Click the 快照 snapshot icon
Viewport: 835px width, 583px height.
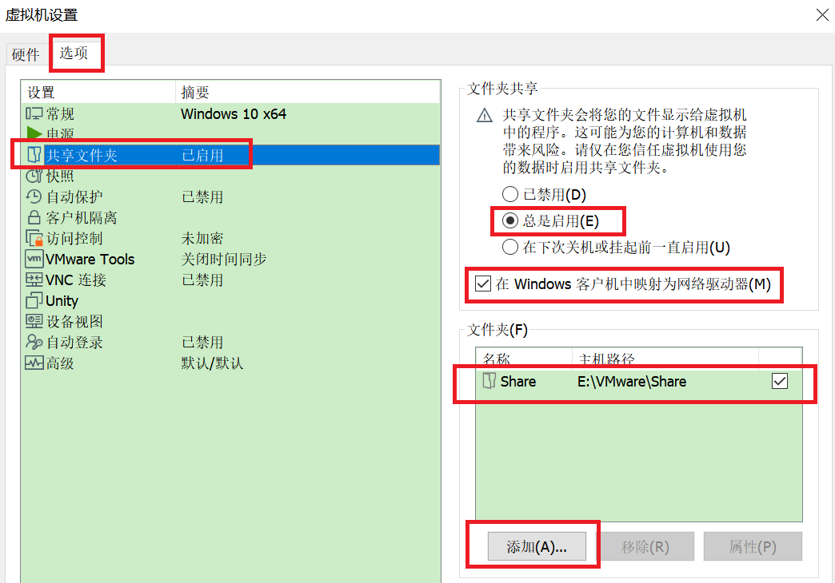point(34,176)
